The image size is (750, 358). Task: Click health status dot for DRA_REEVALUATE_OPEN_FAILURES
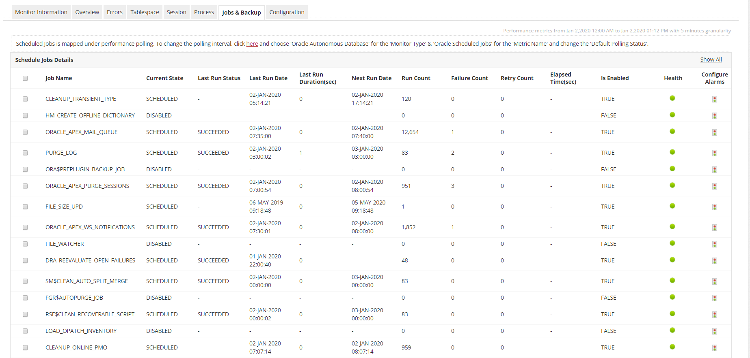tap(672, 260)
